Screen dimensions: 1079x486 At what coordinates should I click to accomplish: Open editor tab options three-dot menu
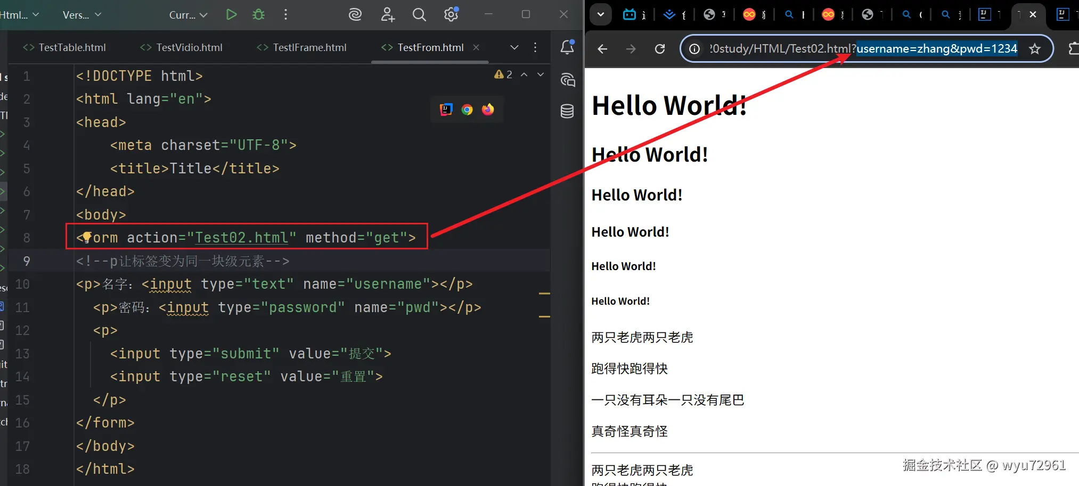[535, 47]
